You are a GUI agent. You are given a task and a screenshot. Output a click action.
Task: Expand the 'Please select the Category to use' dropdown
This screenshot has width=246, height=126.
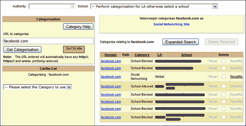point(38,87)
